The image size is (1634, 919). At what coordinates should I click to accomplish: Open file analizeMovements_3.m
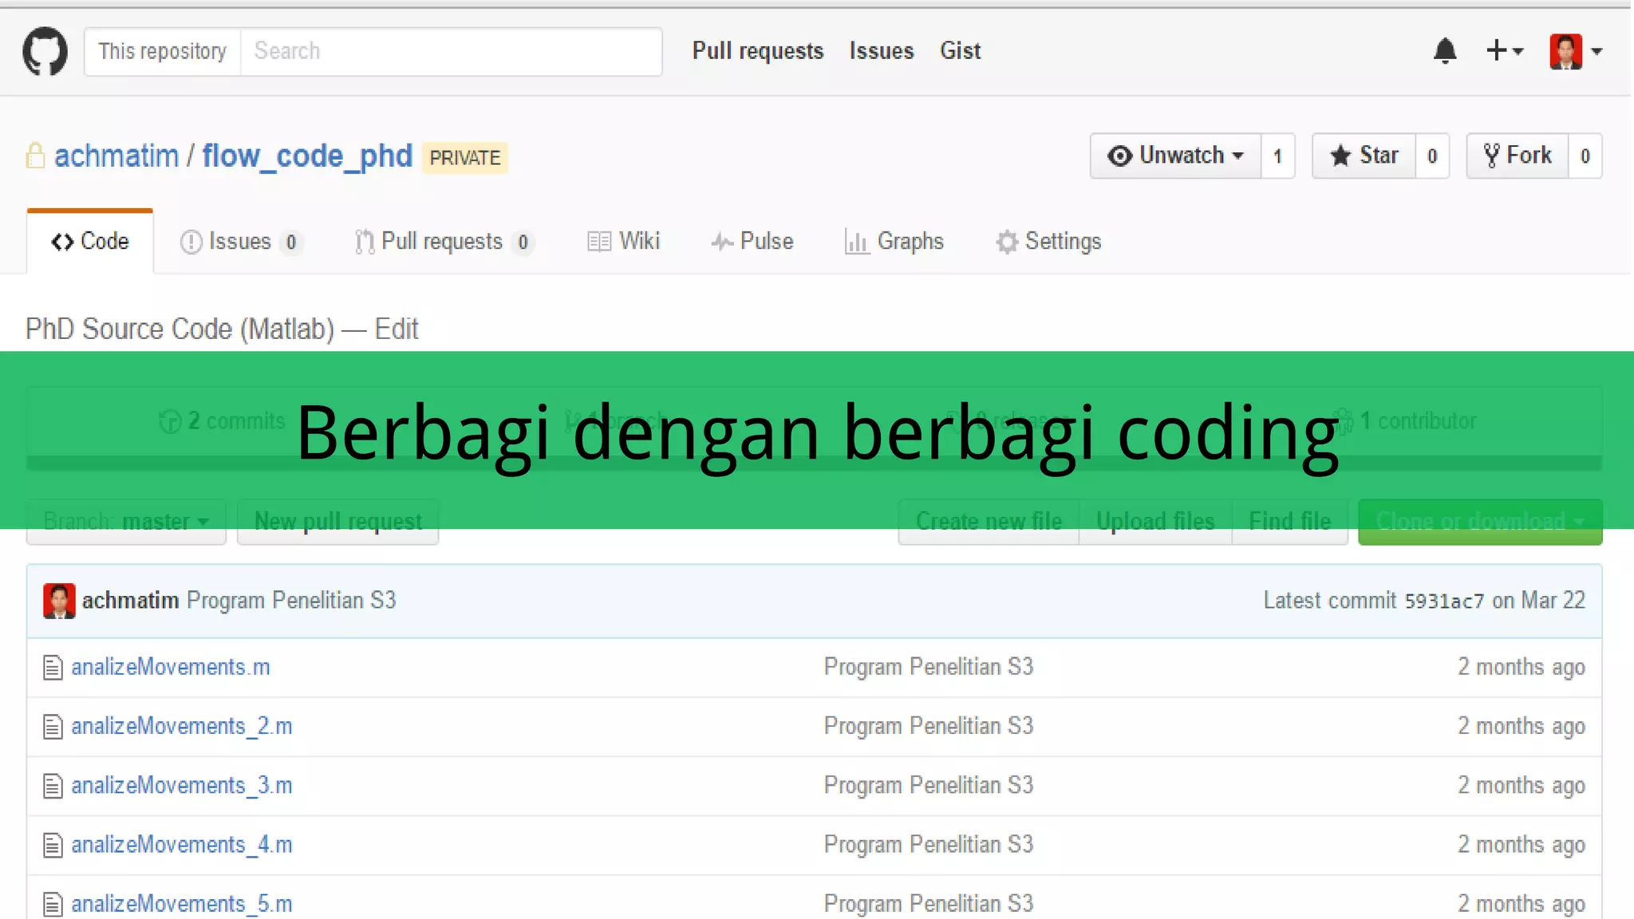(182, 786)
